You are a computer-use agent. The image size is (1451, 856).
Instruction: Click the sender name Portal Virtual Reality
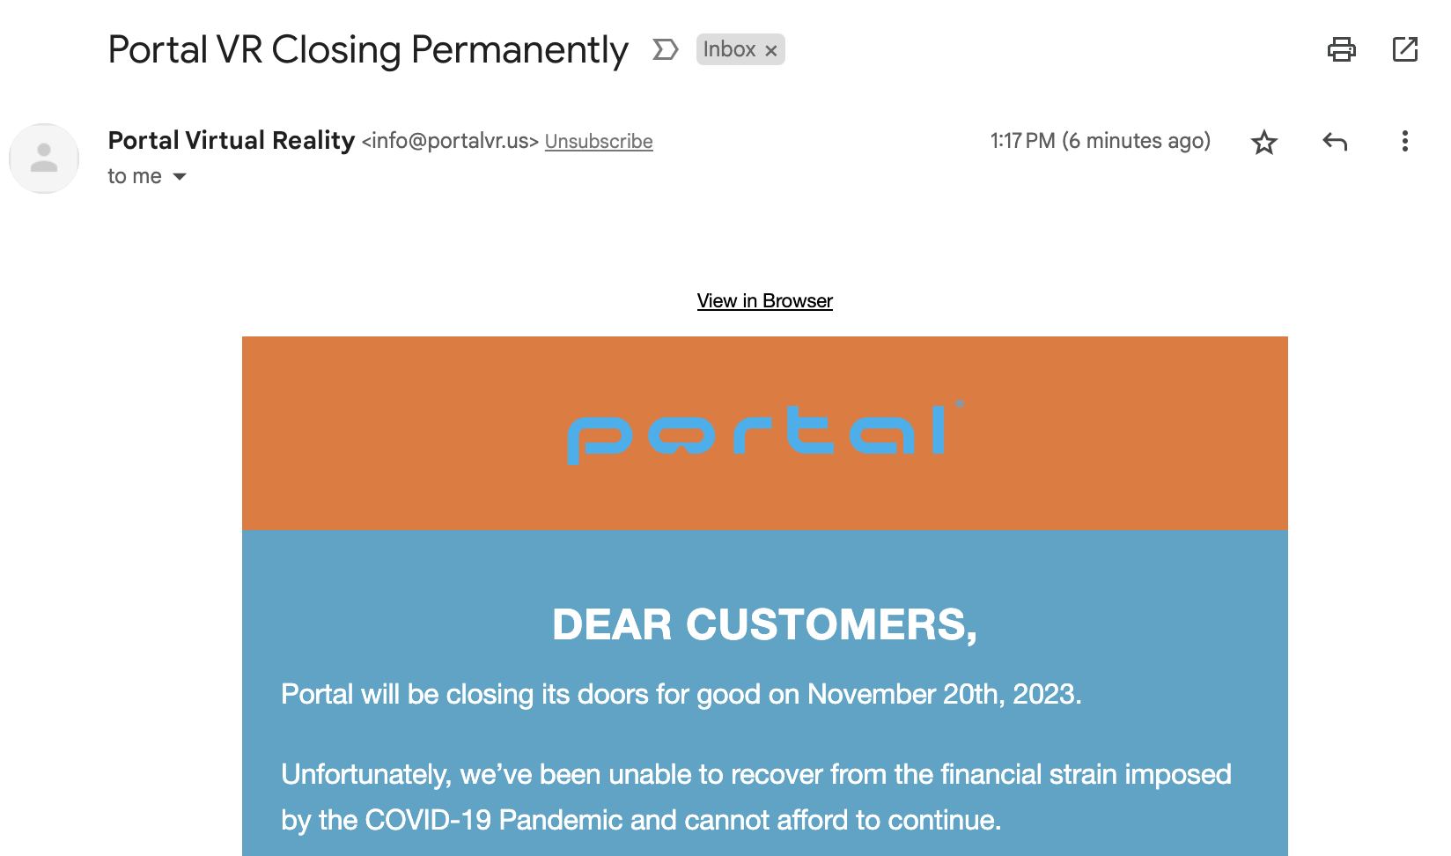(x=232, y=141)
